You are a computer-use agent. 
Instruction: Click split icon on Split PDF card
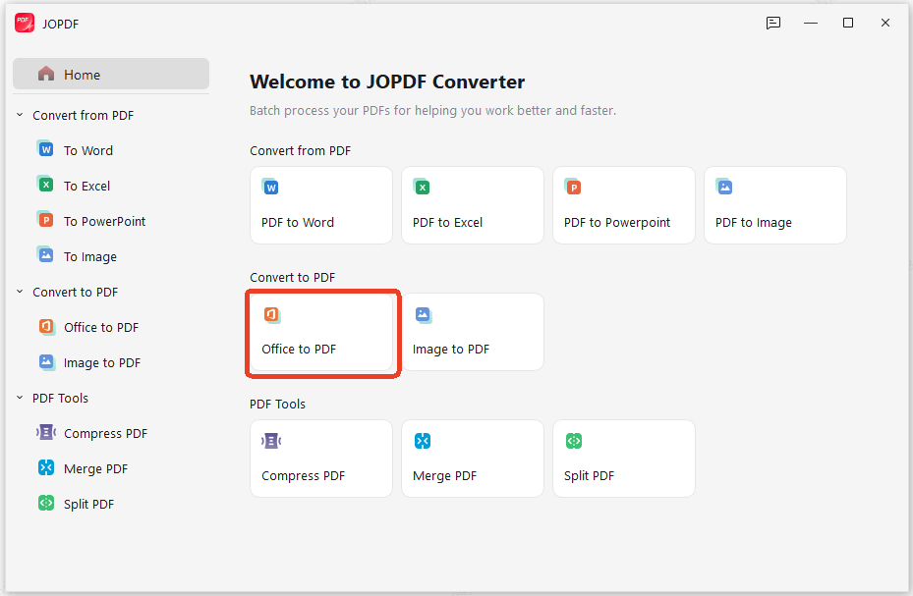click(574, 441)
